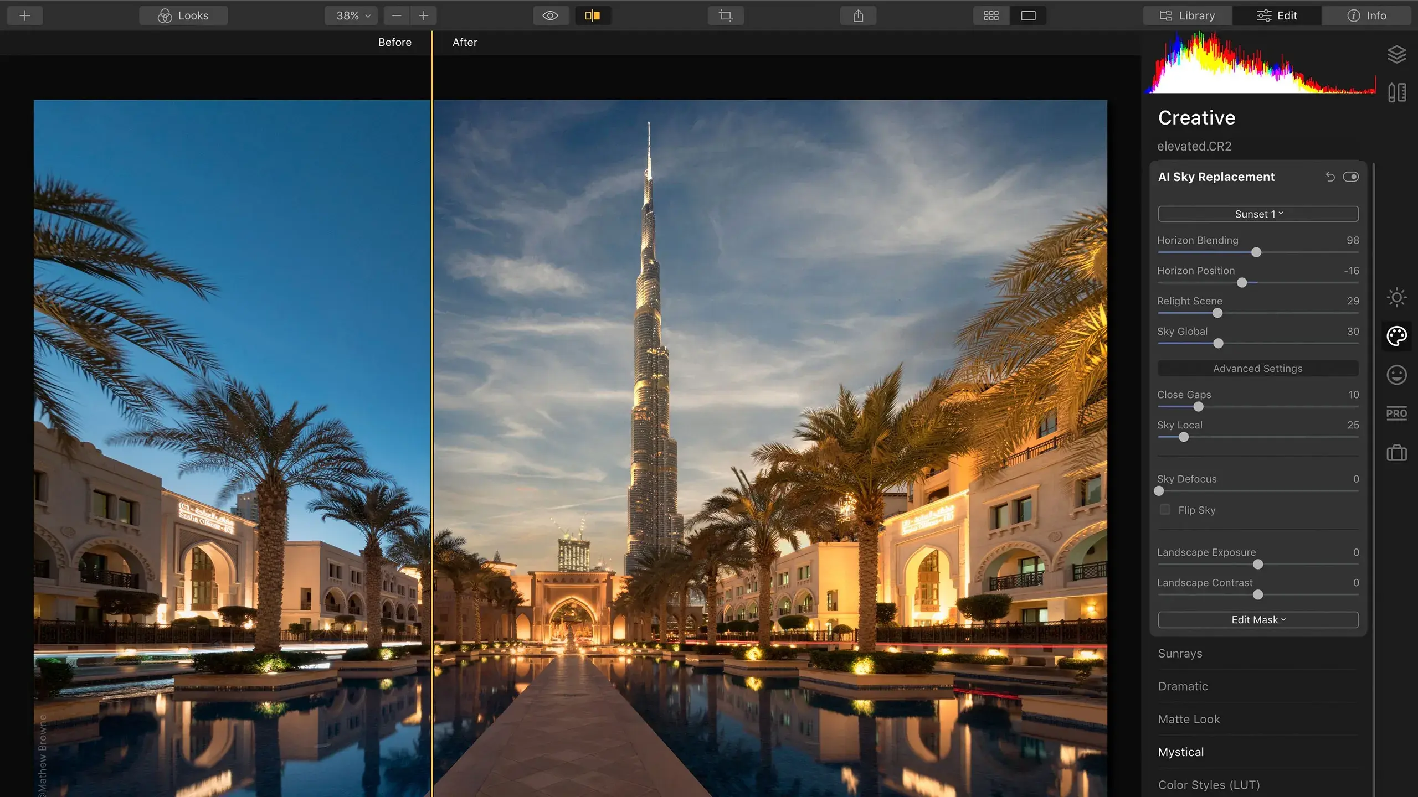
Task: Click the Relight Scene slider handle
Action: (1217, 313)
